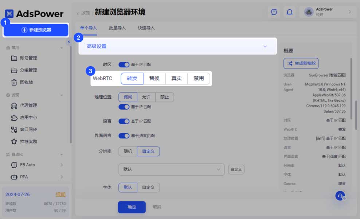Switch to 批量导入 tab
Image resolution: width=360 pixels, height=220 pixels.
pos(117,28)
